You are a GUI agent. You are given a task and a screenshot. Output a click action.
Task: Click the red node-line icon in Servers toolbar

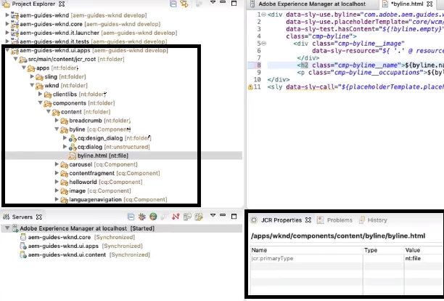click(176, 217)
